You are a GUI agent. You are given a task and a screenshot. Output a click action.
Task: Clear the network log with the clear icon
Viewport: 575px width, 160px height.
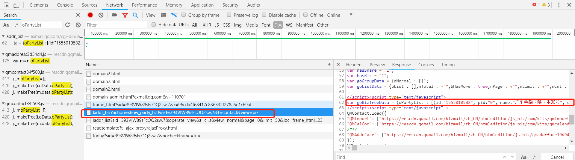[101, 15]
